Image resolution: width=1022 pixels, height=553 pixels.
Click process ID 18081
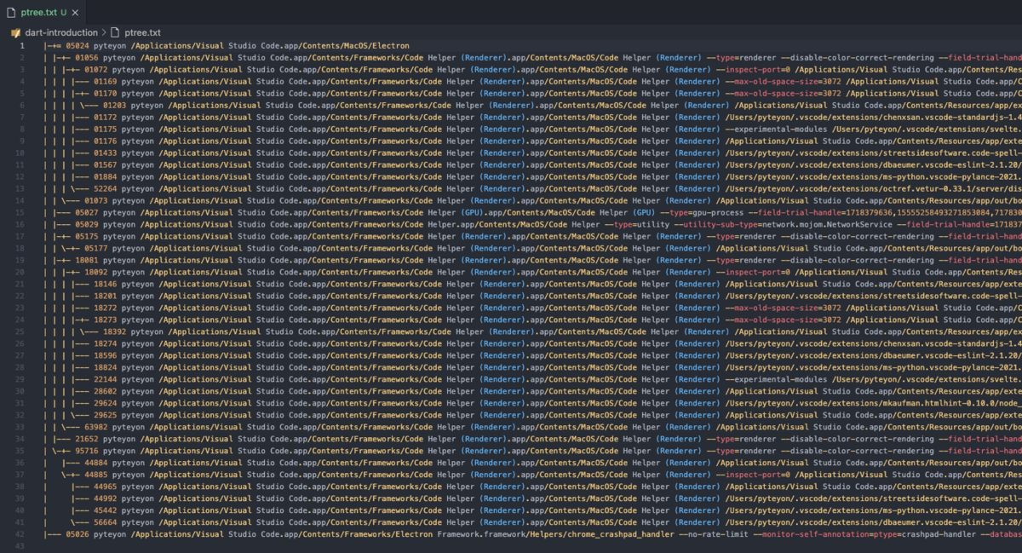point(87,260)
